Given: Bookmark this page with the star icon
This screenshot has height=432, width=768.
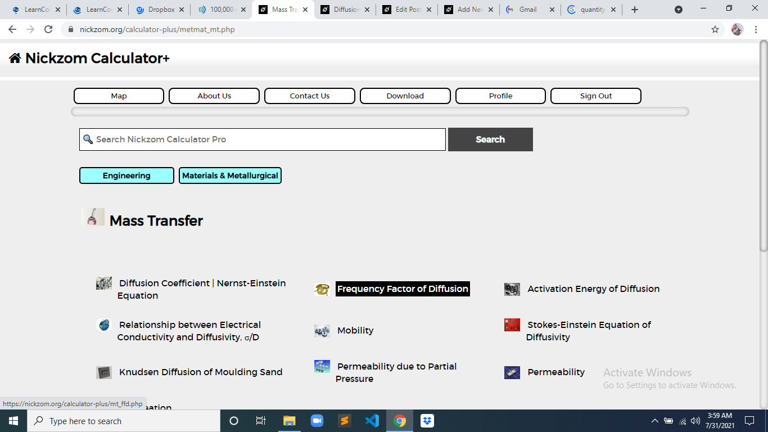Looking at the screenshot, I should 715,29.
